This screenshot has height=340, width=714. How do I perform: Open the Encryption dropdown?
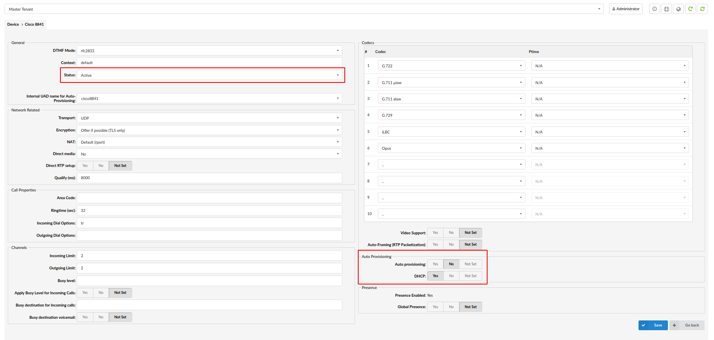point(209,130)
